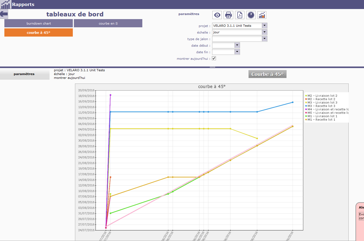Click the grey Courbe à 45° title button
Viewport: 364px width, 241px height.
267,74
